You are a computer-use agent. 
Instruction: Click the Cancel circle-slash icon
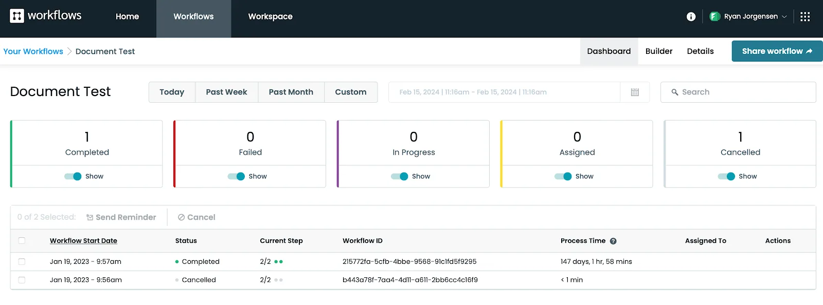pyautogui.click(x=181, y=217)
